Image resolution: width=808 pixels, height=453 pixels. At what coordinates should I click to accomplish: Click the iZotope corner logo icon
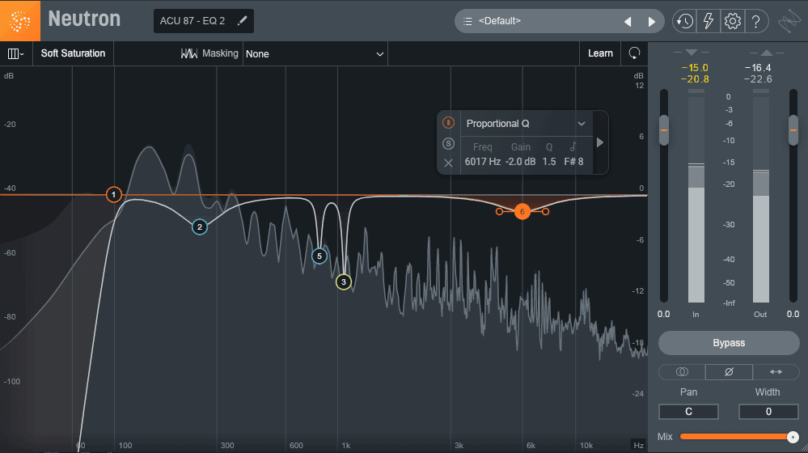pos(789,21)
